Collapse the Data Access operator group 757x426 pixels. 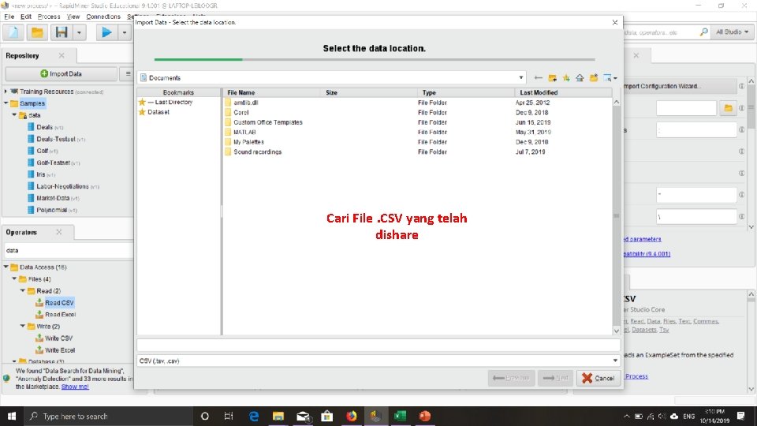6,267
